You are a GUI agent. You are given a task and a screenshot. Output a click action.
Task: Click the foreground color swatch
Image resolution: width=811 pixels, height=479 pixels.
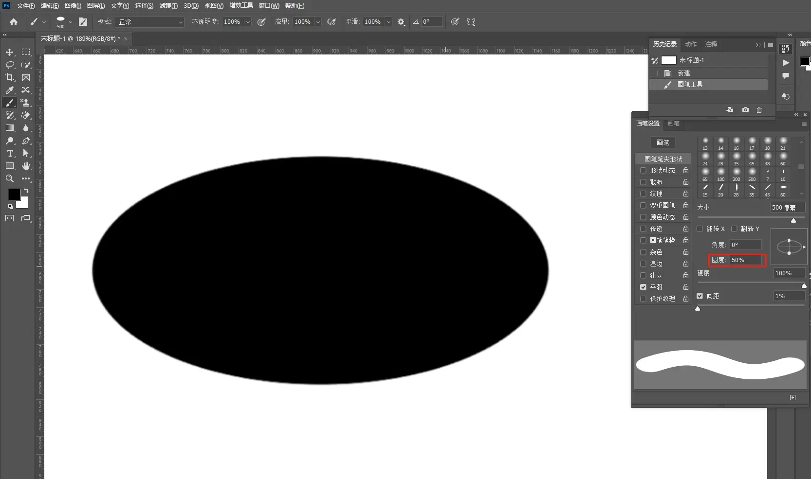(14, 195)
